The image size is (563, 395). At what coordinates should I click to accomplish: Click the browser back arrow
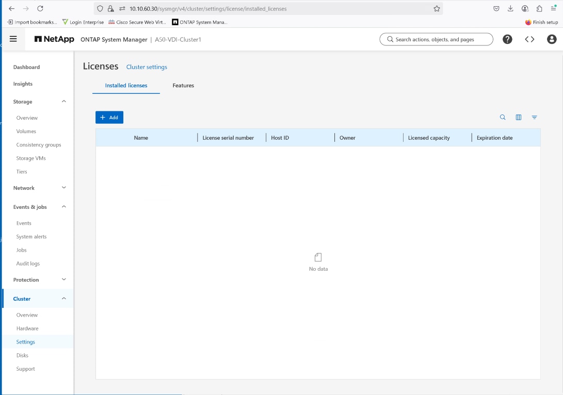click(x=11, y=9)
